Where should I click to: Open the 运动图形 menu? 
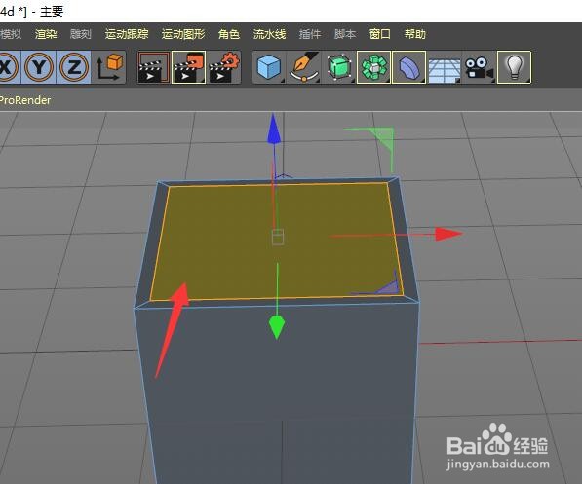pos(183,34)
